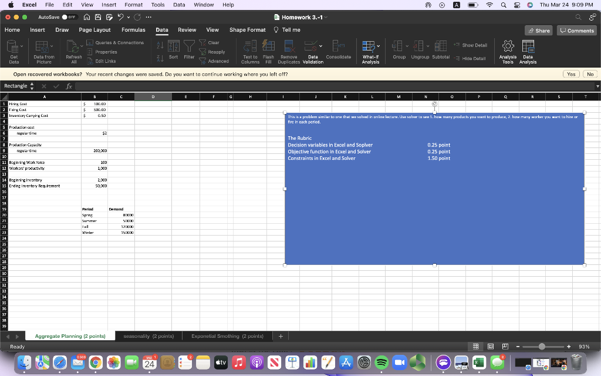This screenshot has width=601, height=376.
Task: Click Reapply filter
Action: point(212,52)
